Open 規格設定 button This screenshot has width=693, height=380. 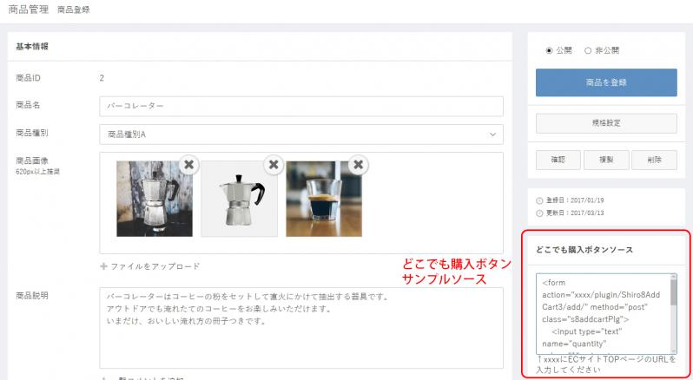(606, 123)
